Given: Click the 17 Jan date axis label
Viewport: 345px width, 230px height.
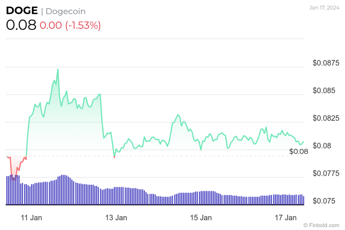Looking at the screenshot, I should coord(286,218).
